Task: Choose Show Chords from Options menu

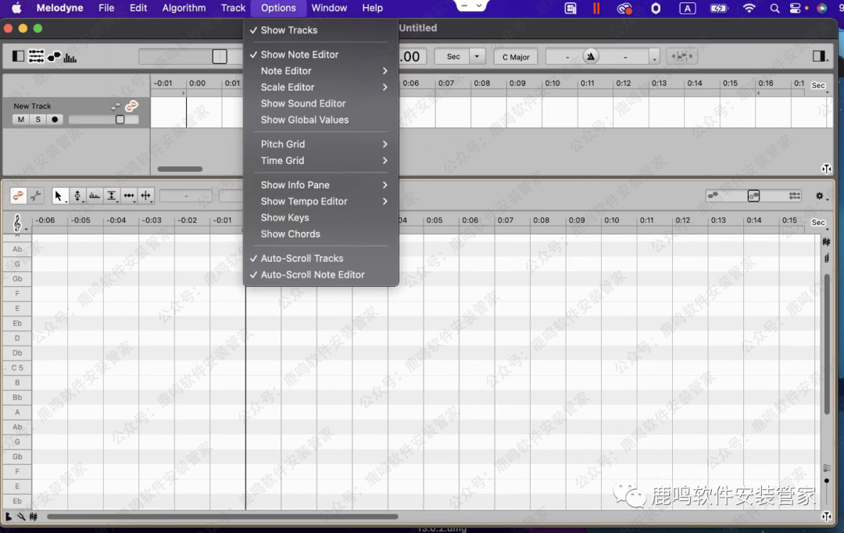Action: pos(290,234)
